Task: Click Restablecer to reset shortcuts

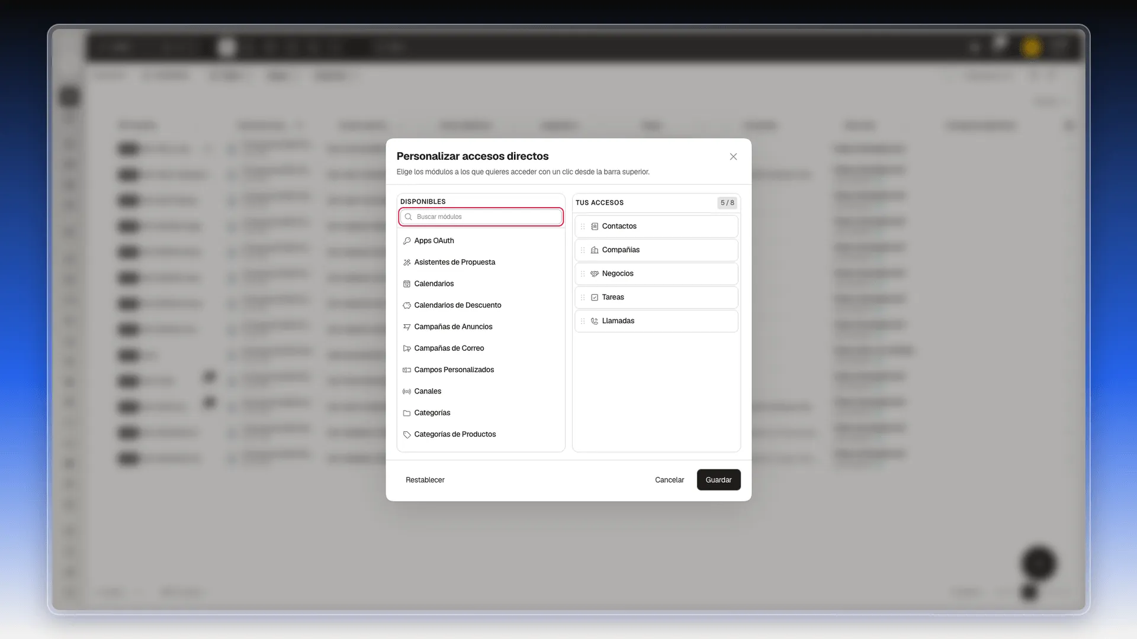Action: point(425,480)
